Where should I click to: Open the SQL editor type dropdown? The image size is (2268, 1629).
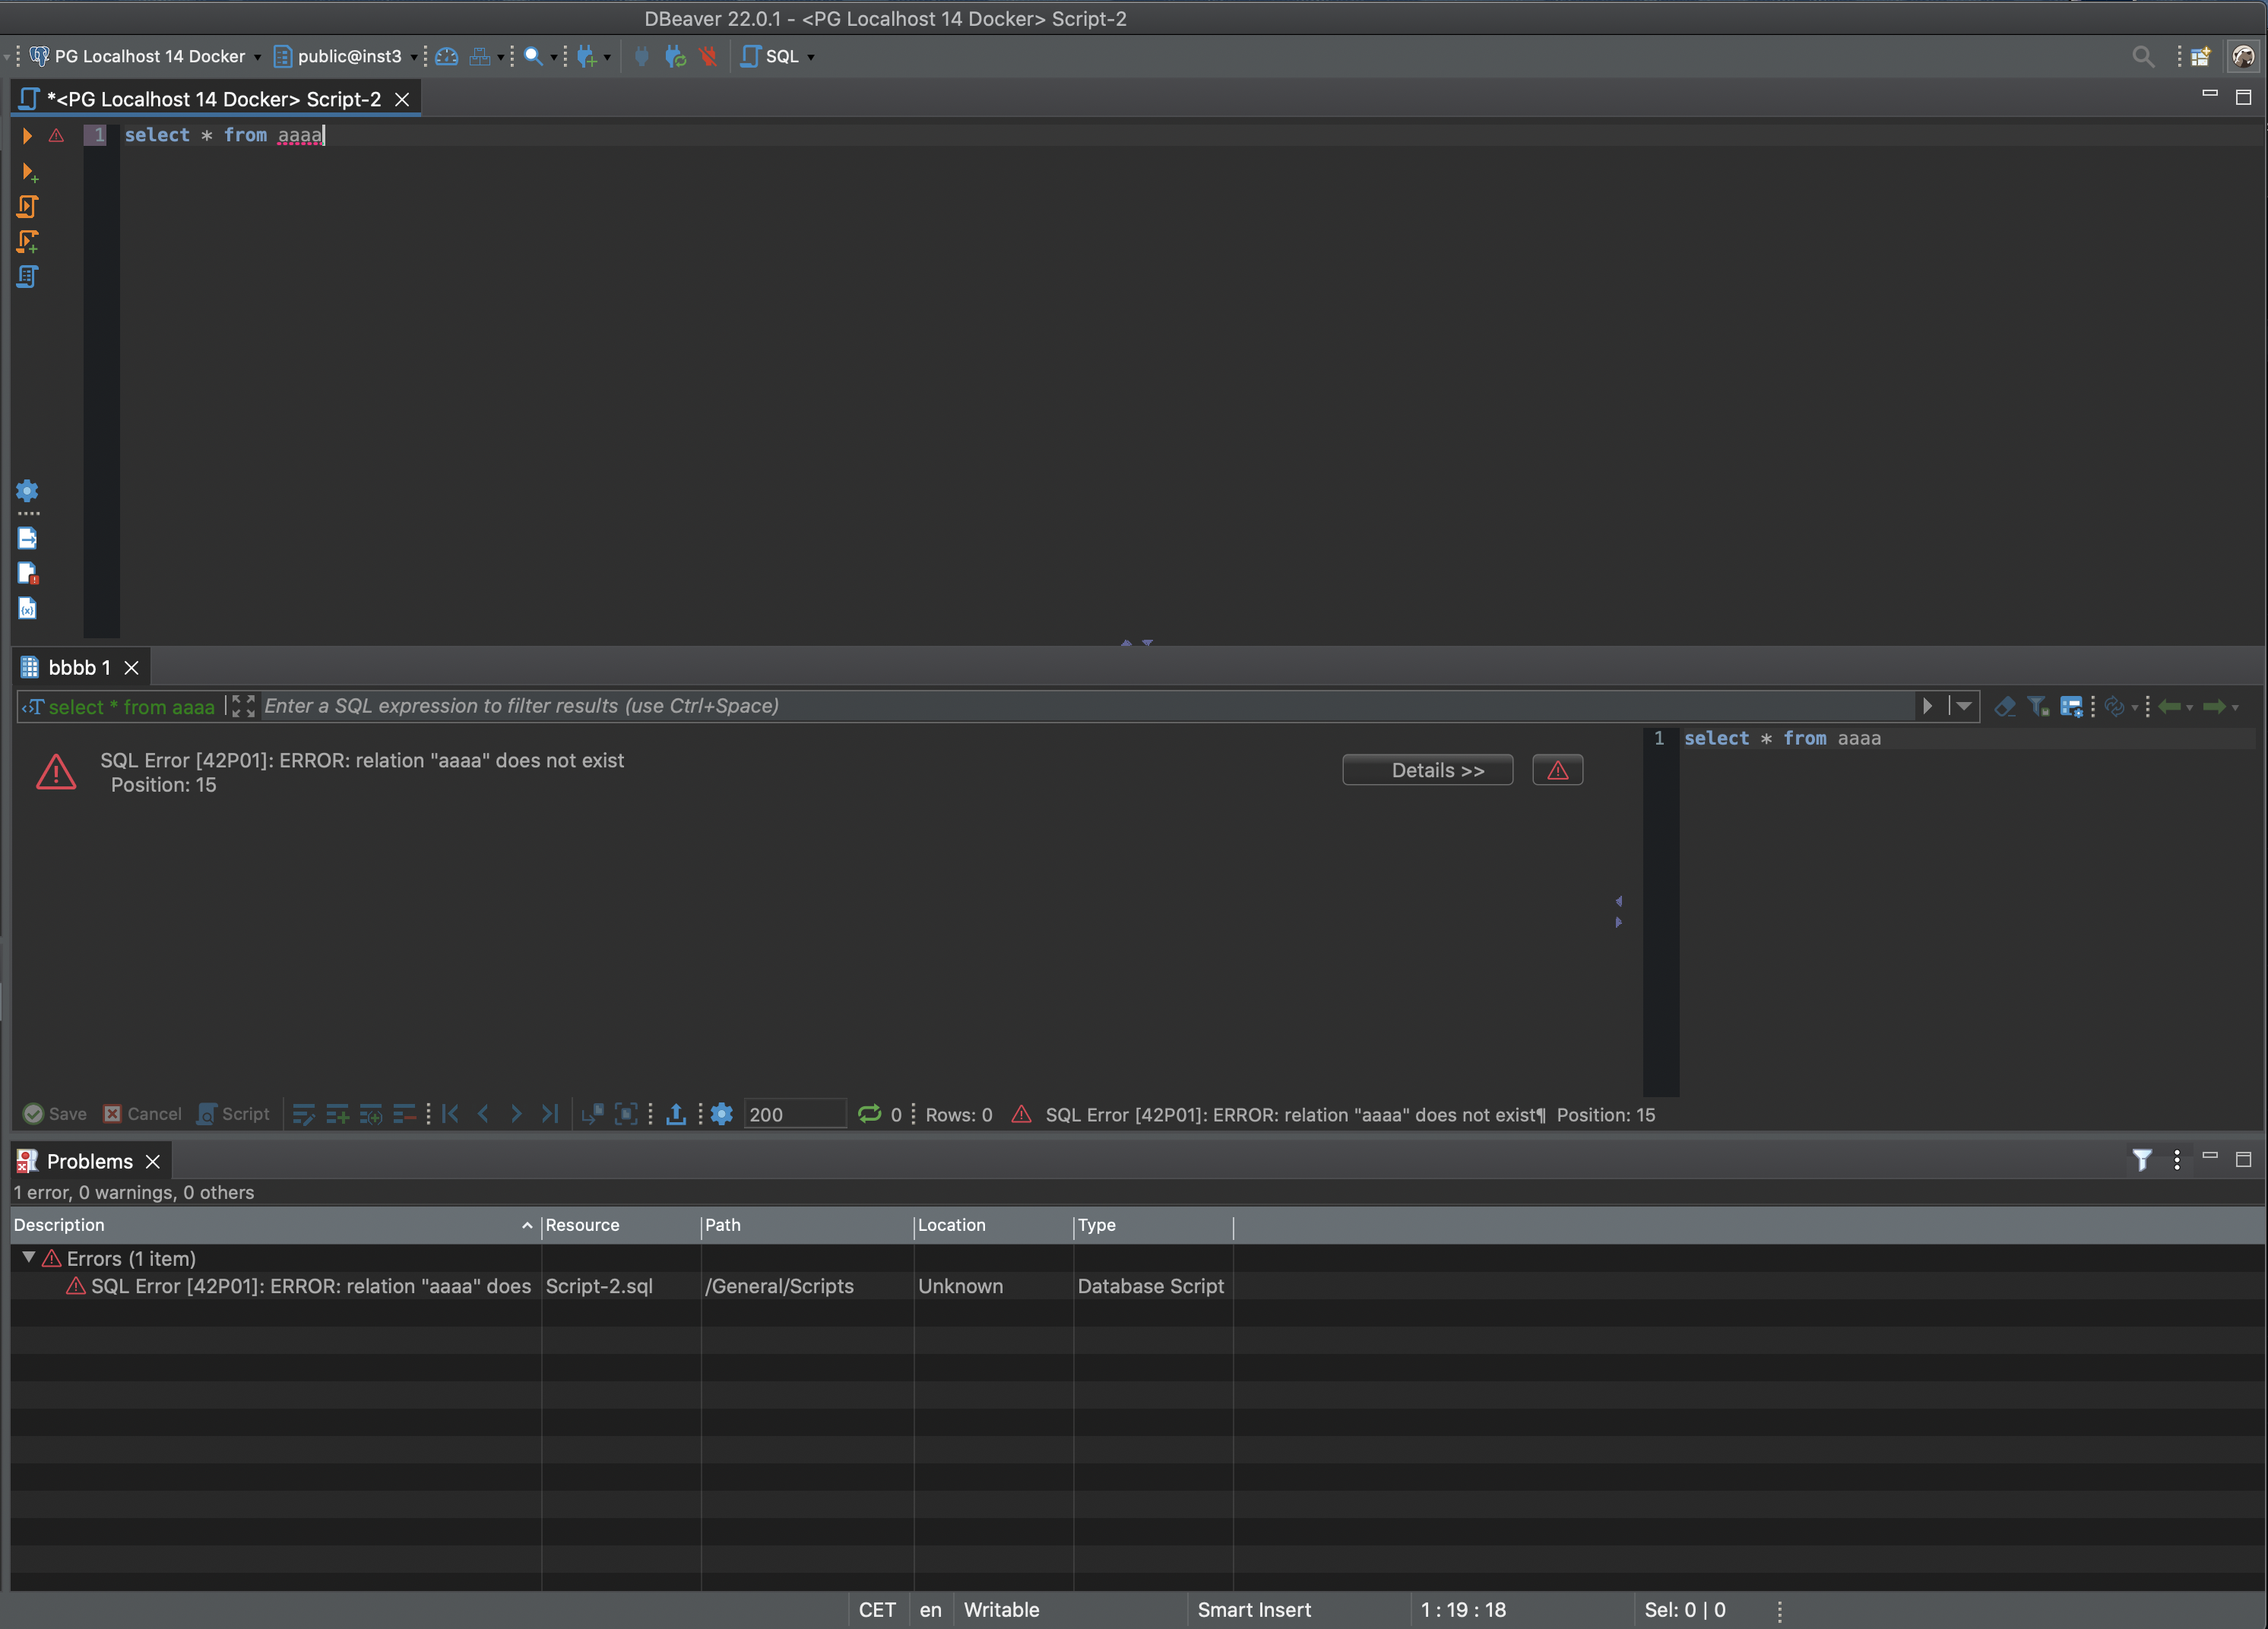click(x=811, y=57)
